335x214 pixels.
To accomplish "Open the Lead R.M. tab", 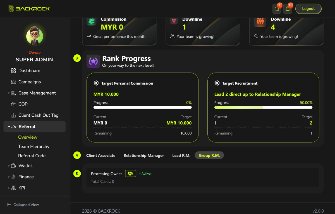I will coord(181,155).
